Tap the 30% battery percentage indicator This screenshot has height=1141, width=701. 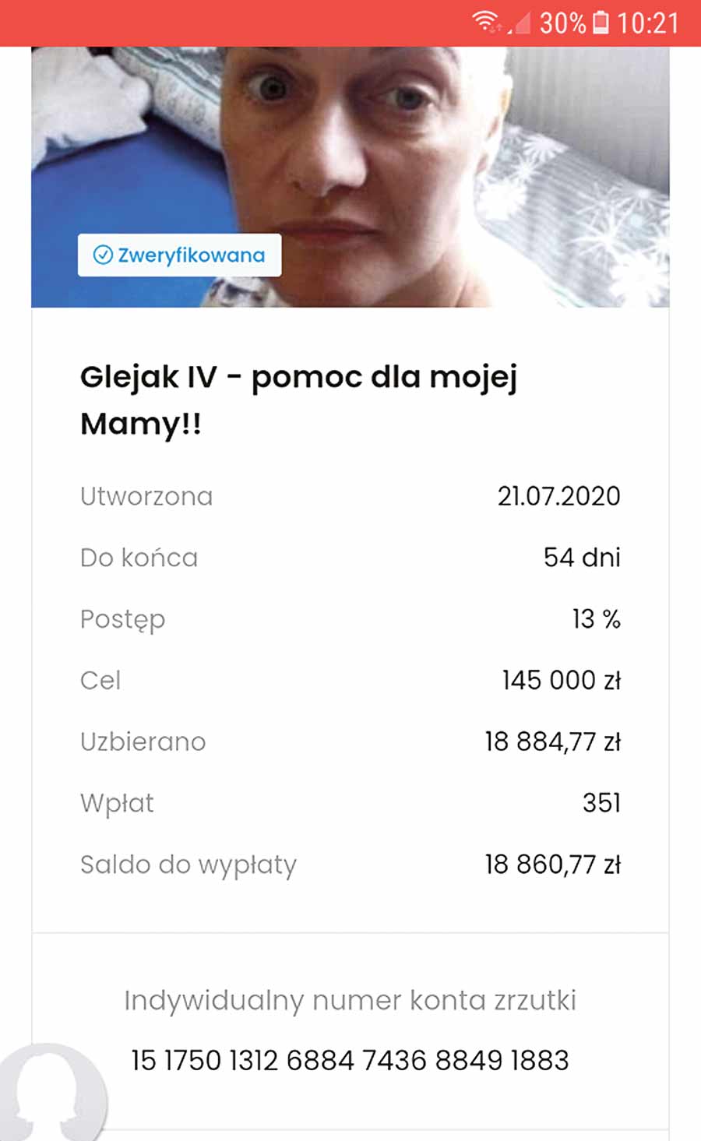tap(562, 23)
